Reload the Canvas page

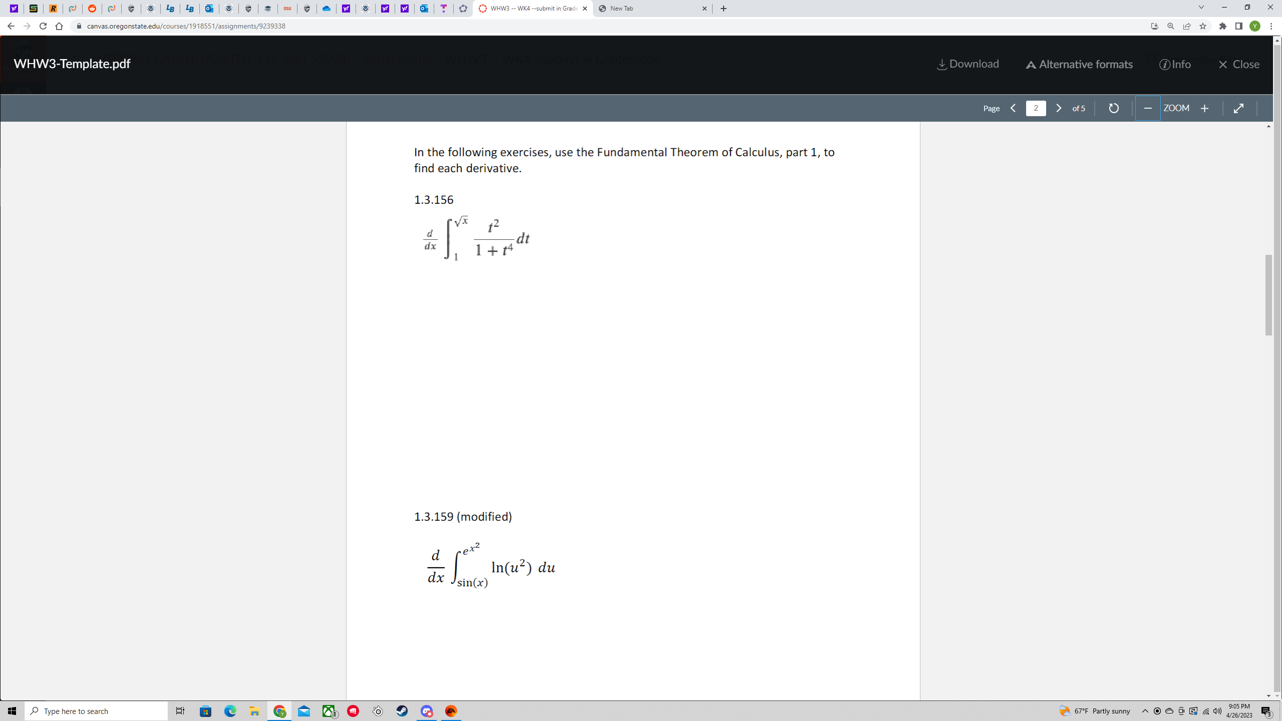(x=43, y=26)
